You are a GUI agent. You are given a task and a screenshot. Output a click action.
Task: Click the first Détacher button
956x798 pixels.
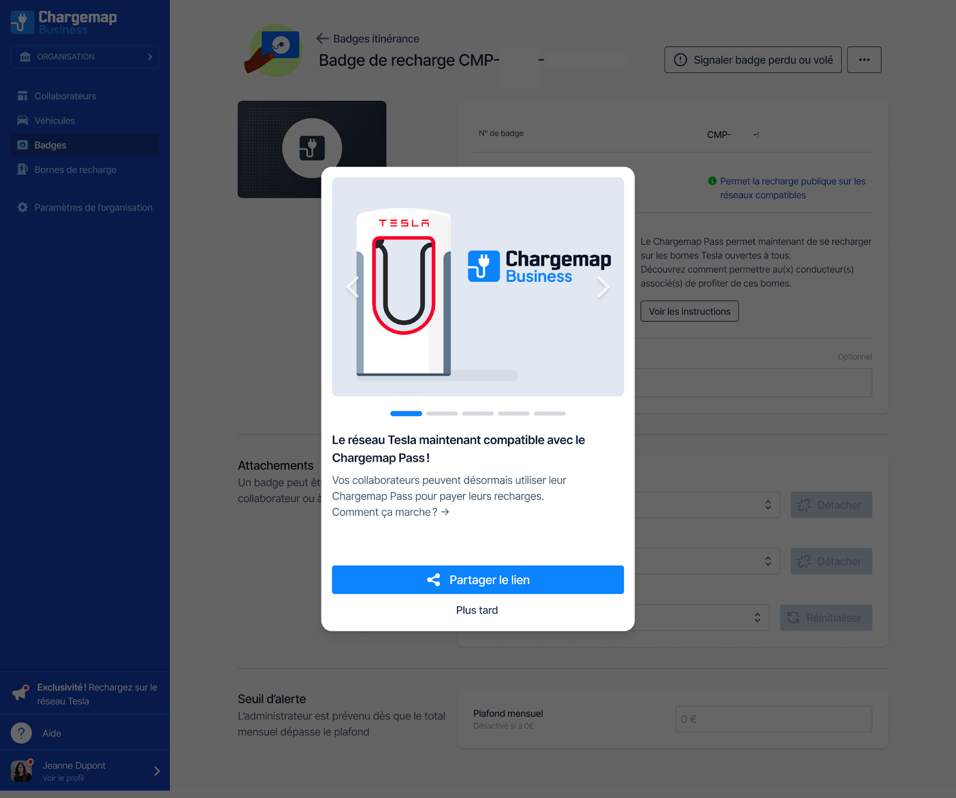coord(831,505)
